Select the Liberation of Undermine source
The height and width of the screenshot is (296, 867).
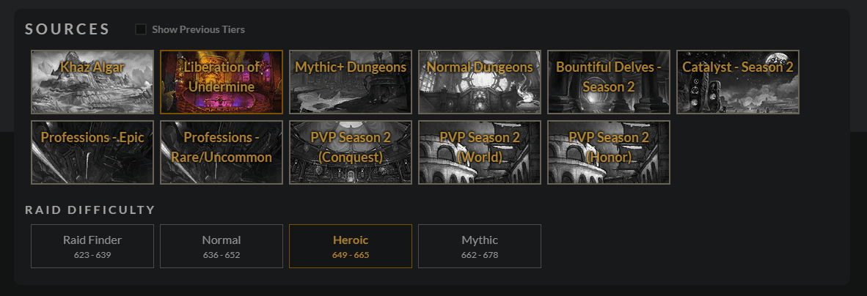pos(222,82)
